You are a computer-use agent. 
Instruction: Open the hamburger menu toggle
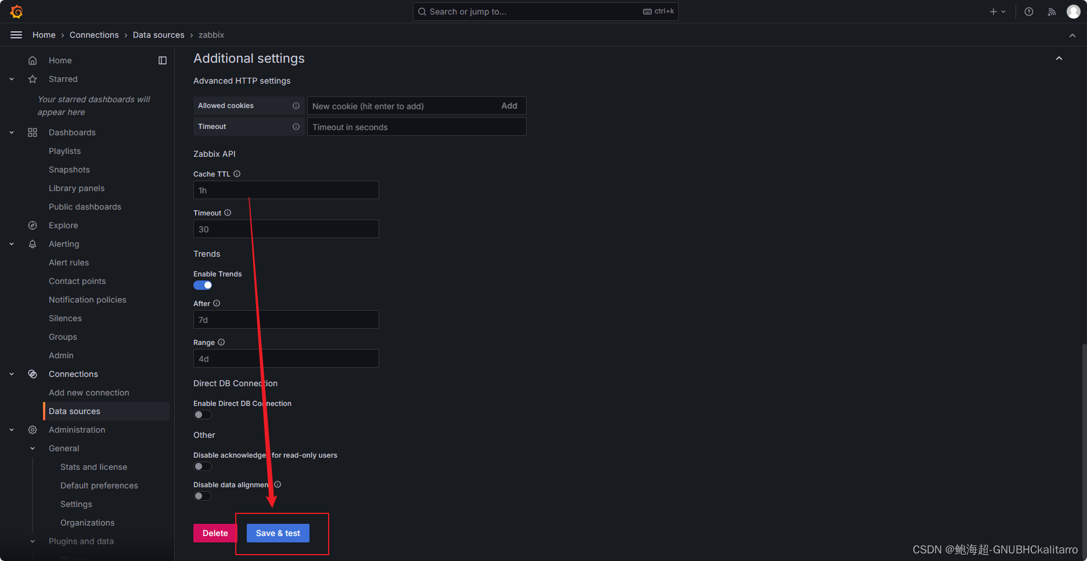click(x=16, y=35)
